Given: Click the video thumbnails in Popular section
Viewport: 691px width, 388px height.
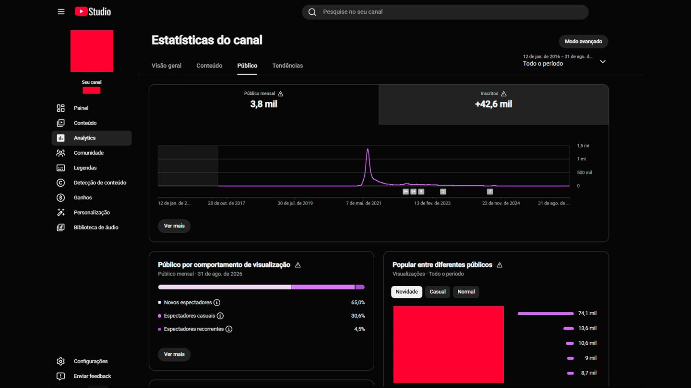Looking at the screenshot, I should (x=449, y=344).
